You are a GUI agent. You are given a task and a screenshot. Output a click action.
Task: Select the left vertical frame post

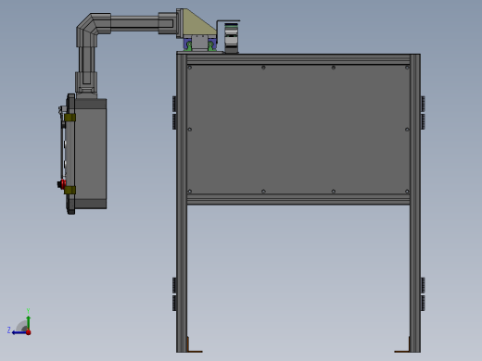coord(182,203)
